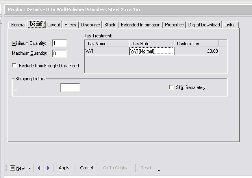This screenshot has width=252, height=178.
Task: Open the New button dropdown arrow
Action: 29,168
